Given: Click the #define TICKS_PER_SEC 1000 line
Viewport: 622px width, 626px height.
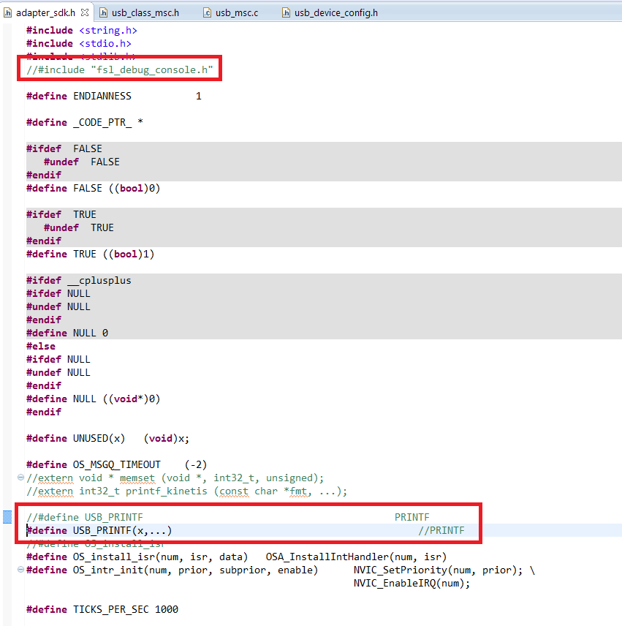Looking at the screenshot, I should (x=102, y=610).
